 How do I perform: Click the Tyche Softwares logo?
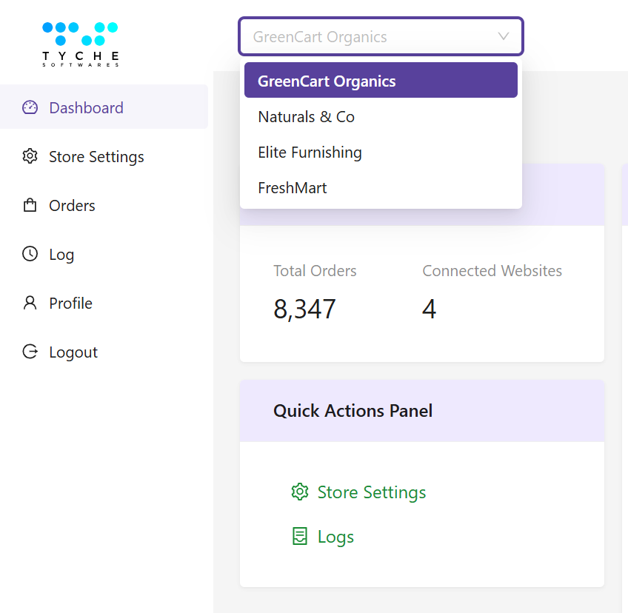tap(79, 42)
